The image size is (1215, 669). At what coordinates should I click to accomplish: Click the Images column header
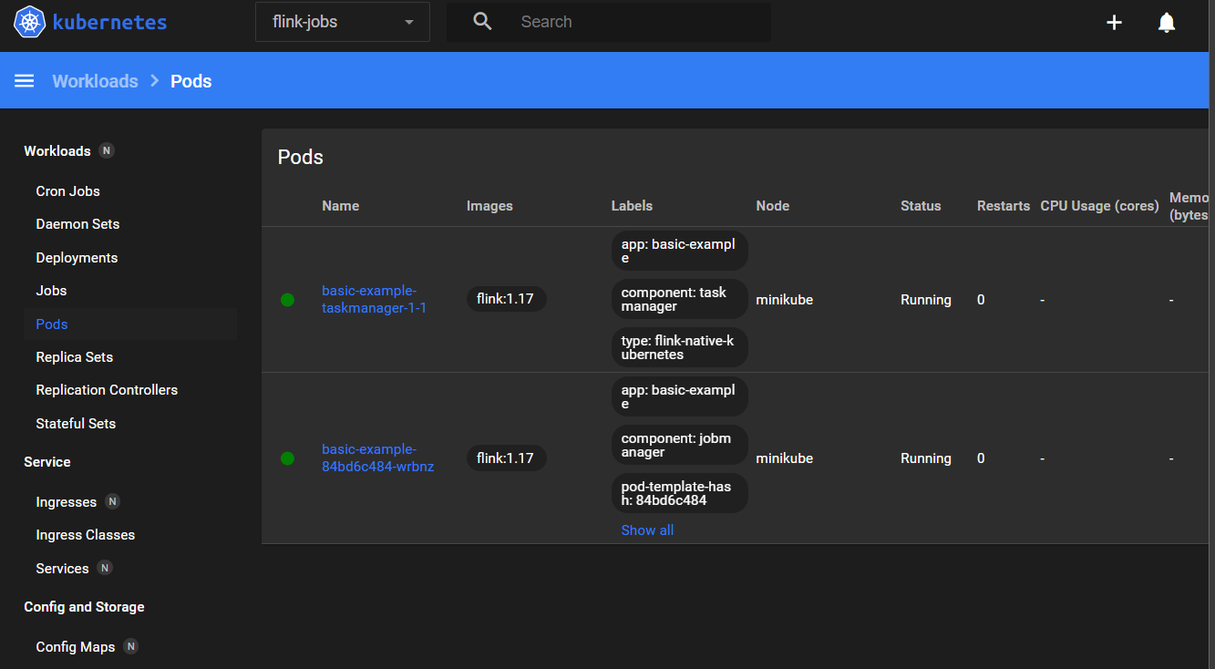[489, 206]
